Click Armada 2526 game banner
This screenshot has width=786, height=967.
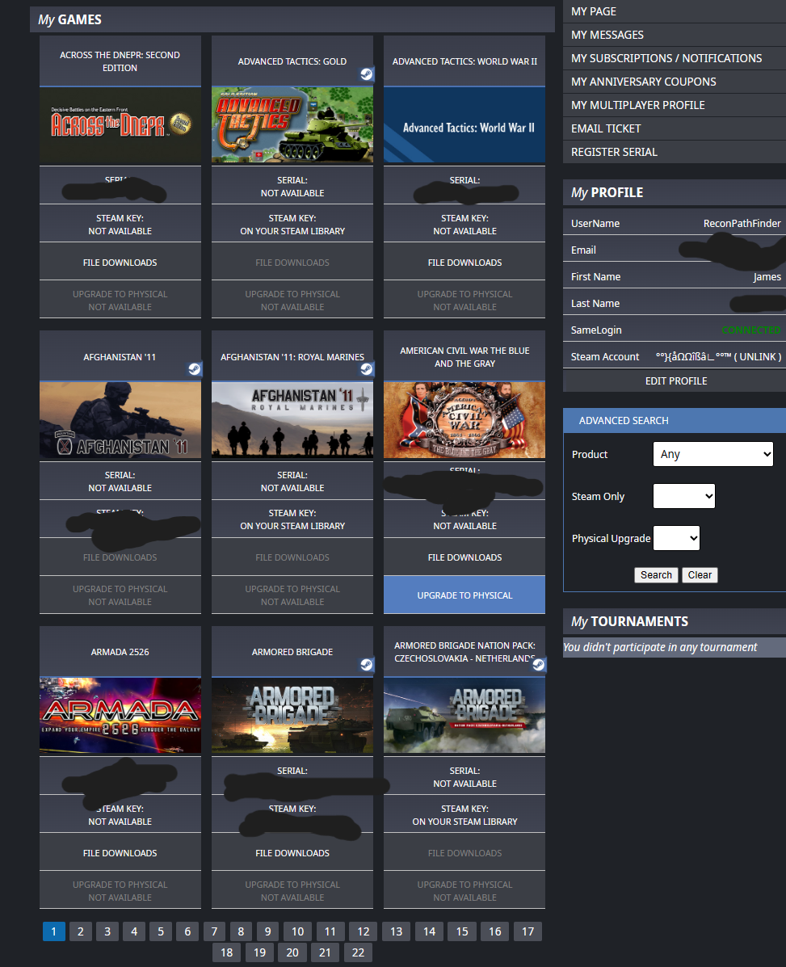pos(120,716)
